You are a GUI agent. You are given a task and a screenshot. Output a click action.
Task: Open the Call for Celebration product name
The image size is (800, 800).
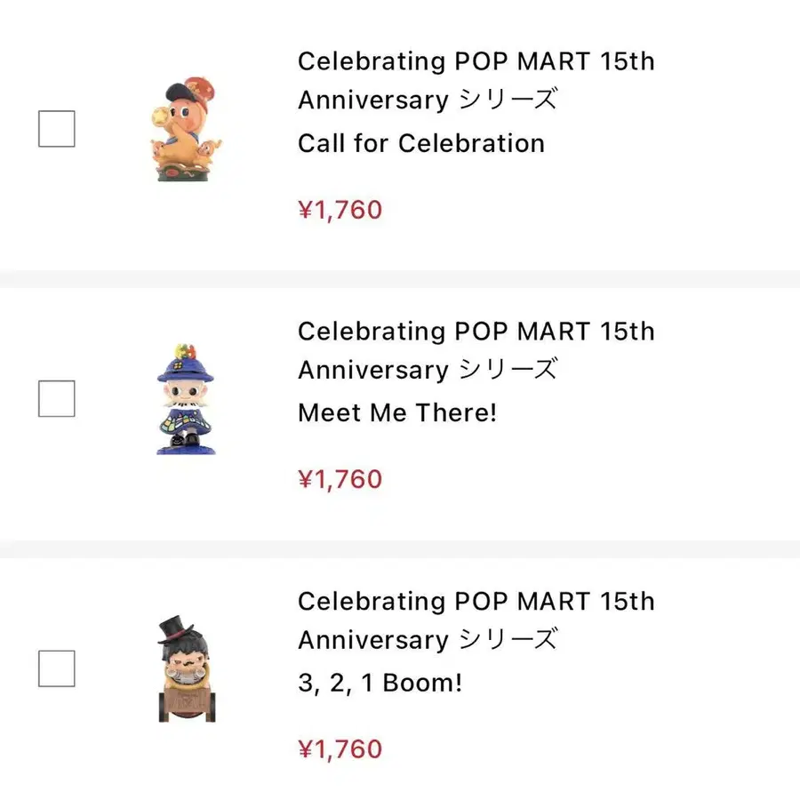[420, 143]
